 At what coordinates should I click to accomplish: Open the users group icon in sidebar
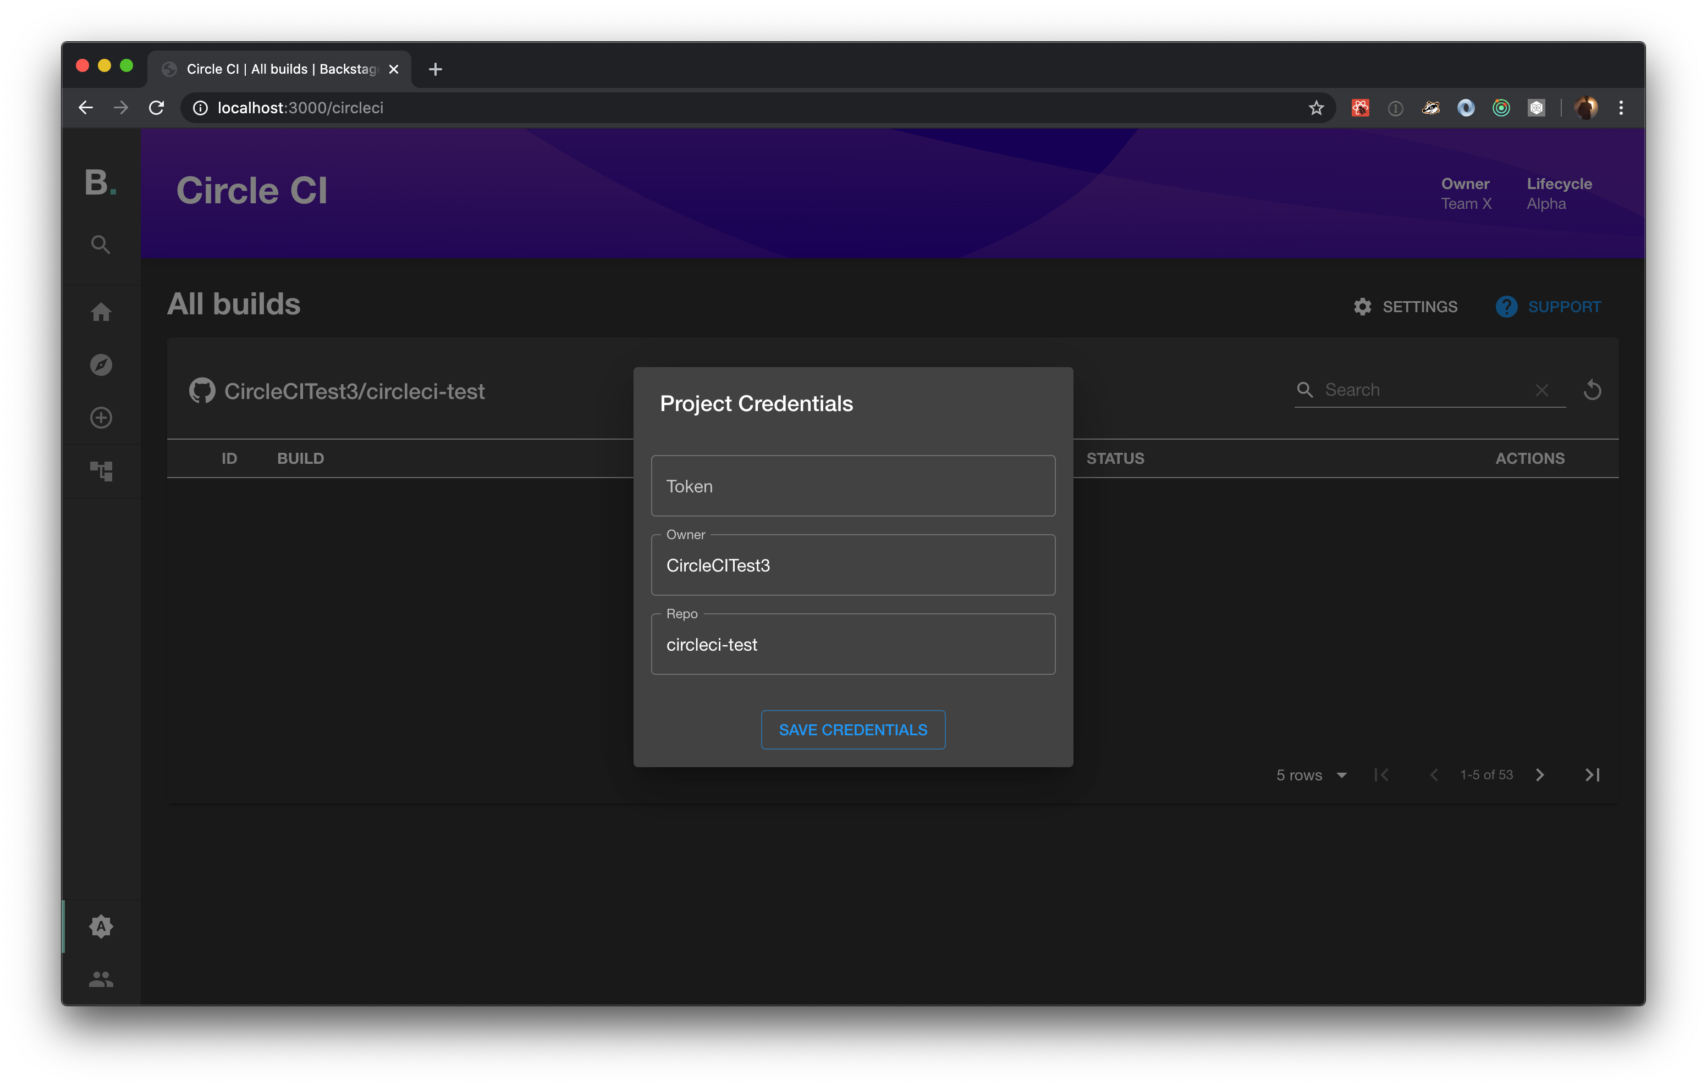101,979
